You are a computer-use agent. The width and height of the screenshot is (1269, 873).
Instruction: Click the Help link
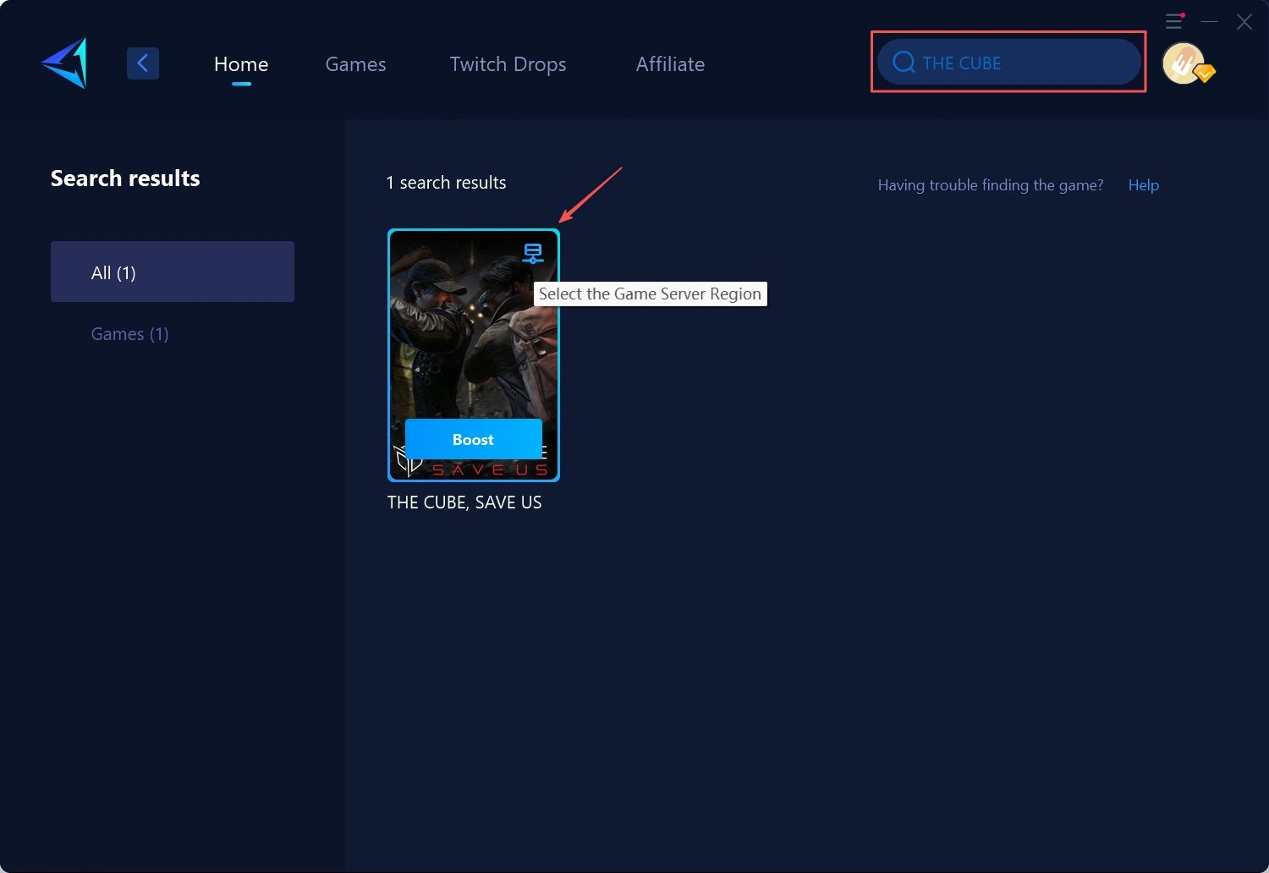pyautogui.click(x=1143, y=185)
